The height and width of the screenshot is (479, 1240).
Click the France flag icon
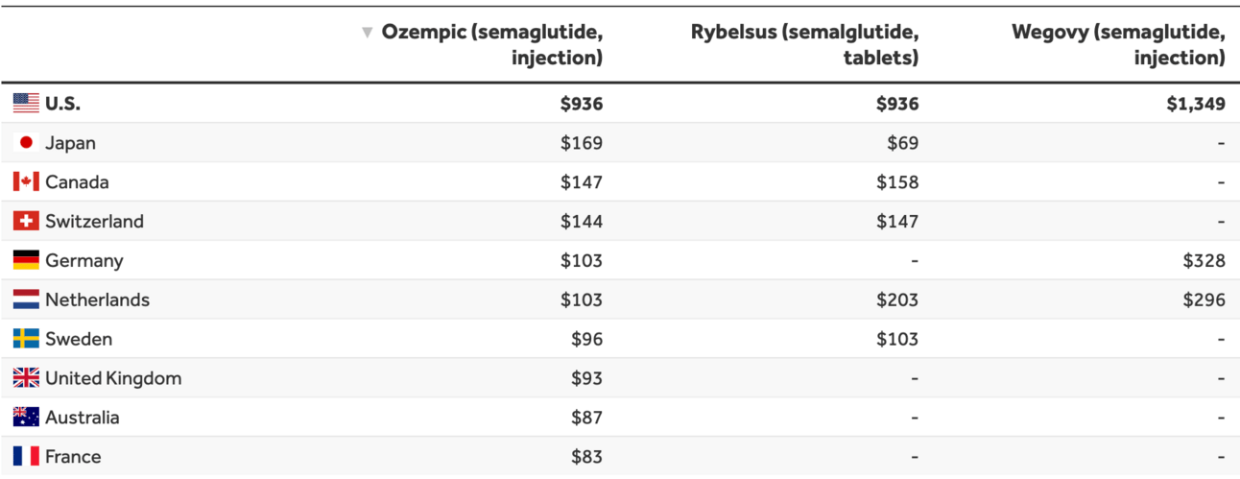26,457
